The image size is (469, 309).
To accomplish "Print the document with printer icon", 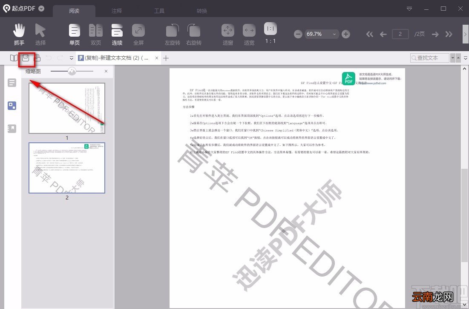I will pyautogui.click(x=37, y=58).
